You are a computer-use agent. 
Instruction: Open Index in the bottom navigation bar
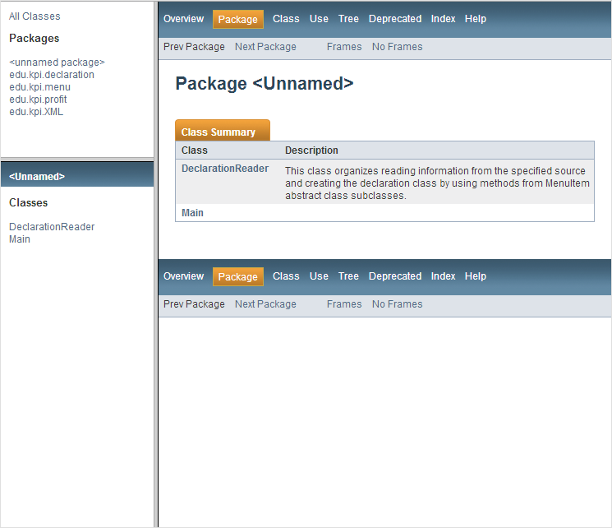pos(443,276)
